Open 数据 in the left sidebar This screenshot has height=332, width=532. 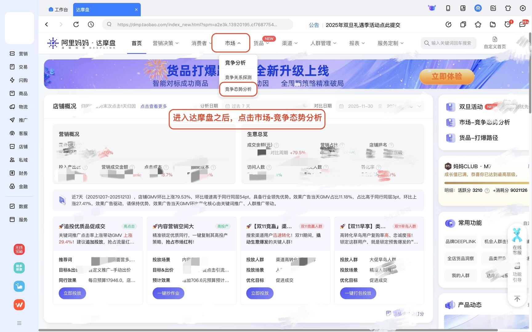click(x=19, y=206)
